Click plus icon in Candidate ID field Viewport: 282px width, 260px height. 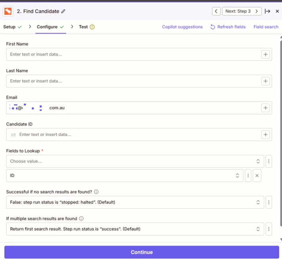coord(265,135)
